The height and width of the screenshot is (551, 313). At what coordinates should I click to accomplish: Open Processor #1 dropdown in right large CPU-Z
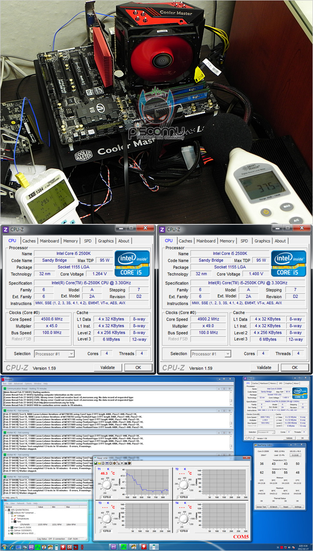click(x=211, y=354)
